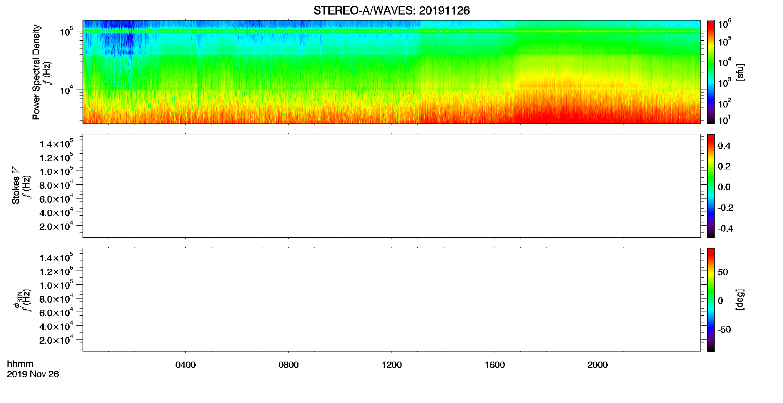Select the 2000 time axis label

(x=598, y=365)
